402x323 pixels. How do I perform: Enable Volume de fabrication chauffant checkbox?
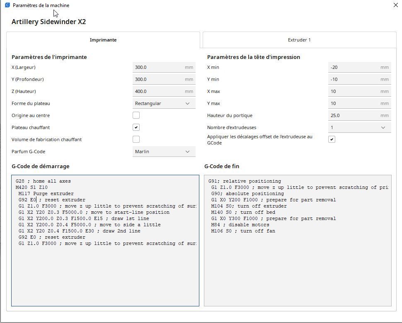coord(136,139)
